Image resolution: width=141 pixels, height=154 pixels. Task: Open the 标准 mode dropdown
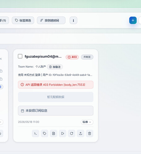[87, 122]
